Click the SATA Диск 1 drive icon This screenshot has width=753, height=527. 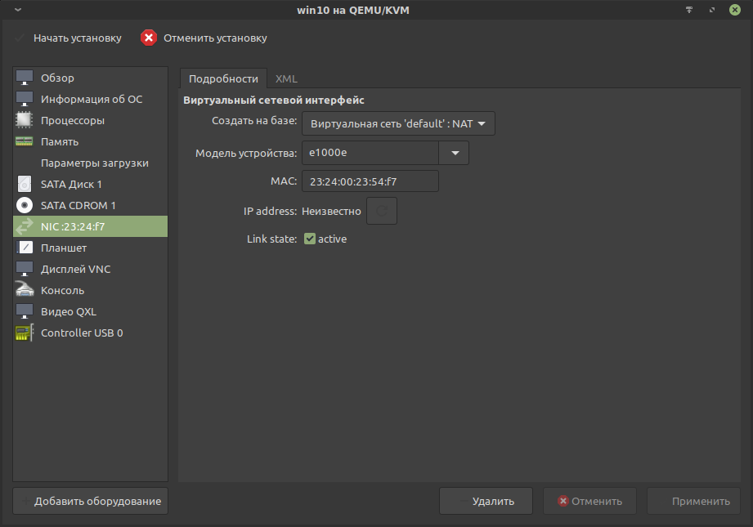tap(25, 184)
